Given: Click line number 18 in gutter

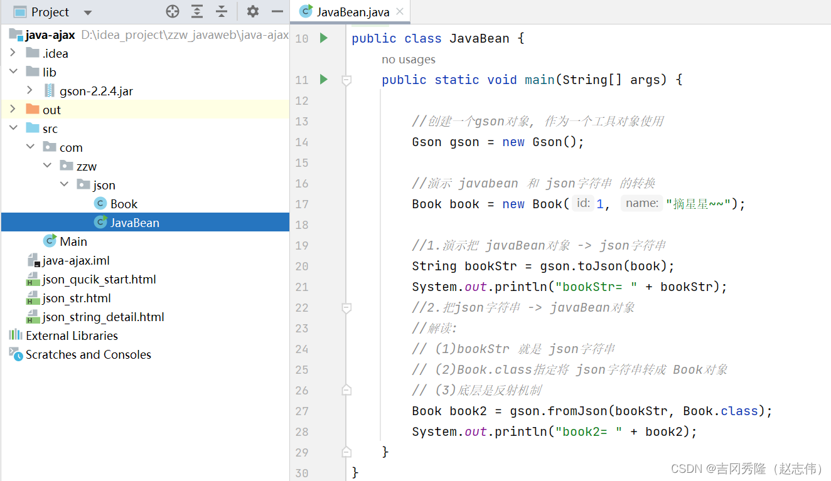Looking at the screenshot, I should (x=301, y=225).
